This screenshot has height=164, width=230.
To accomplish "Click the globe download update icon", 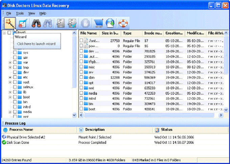I will click(110, 23).
